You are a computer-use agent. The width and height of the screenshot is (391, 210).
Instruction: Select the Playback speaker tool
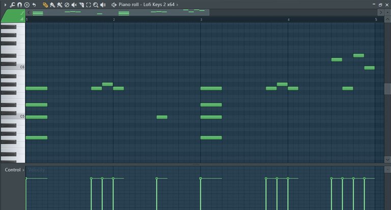tap(103, 5)
